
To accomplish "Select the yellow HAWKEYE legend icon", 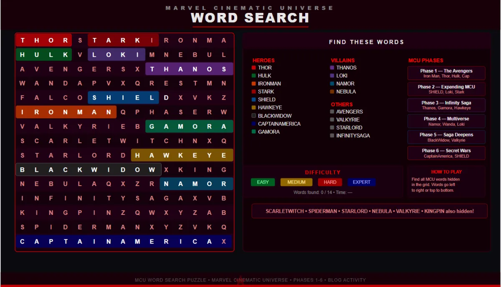I will pos(254,107).
